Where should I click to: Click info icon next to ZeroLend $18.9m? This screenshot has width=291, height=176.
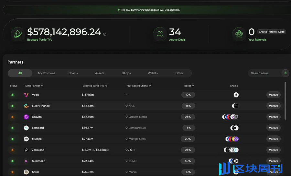[x=92, y=150]
